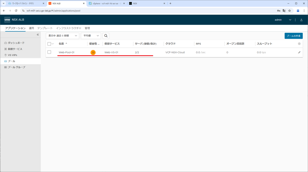Go forward with browser forward arrow
The image size is (308, 172).
[10, 11]
